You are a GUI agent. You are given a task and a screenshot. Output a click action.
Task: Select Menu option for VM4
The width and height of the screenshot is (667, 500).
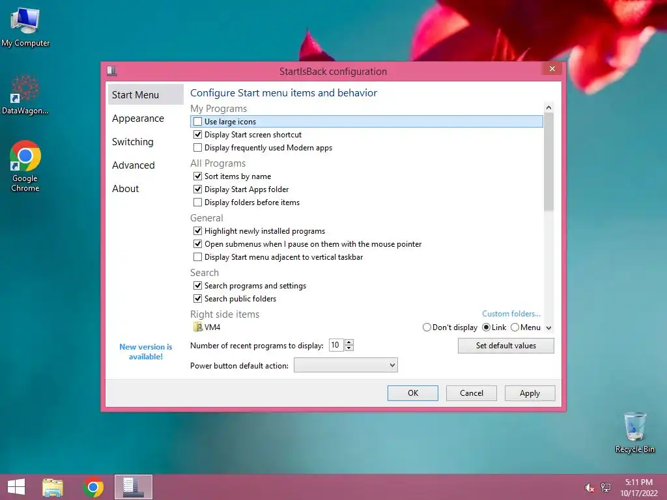pos(515,327)
